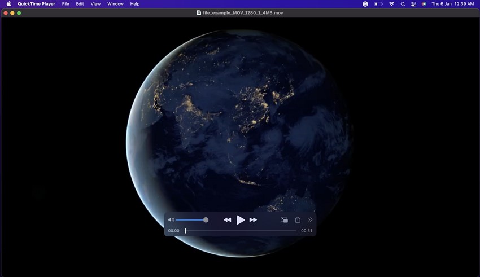Image resolution: width=480 pixels, height=277 pixels.
Task: Open the Edit menu
Action: [80, 4]
